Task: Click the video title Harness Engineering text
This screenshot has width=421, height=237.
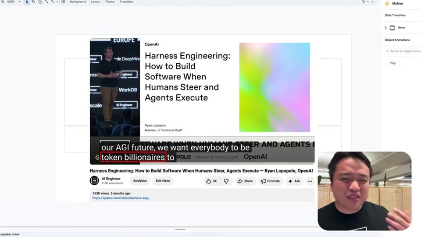Action: pyautogui.click(x=201, y=171)
